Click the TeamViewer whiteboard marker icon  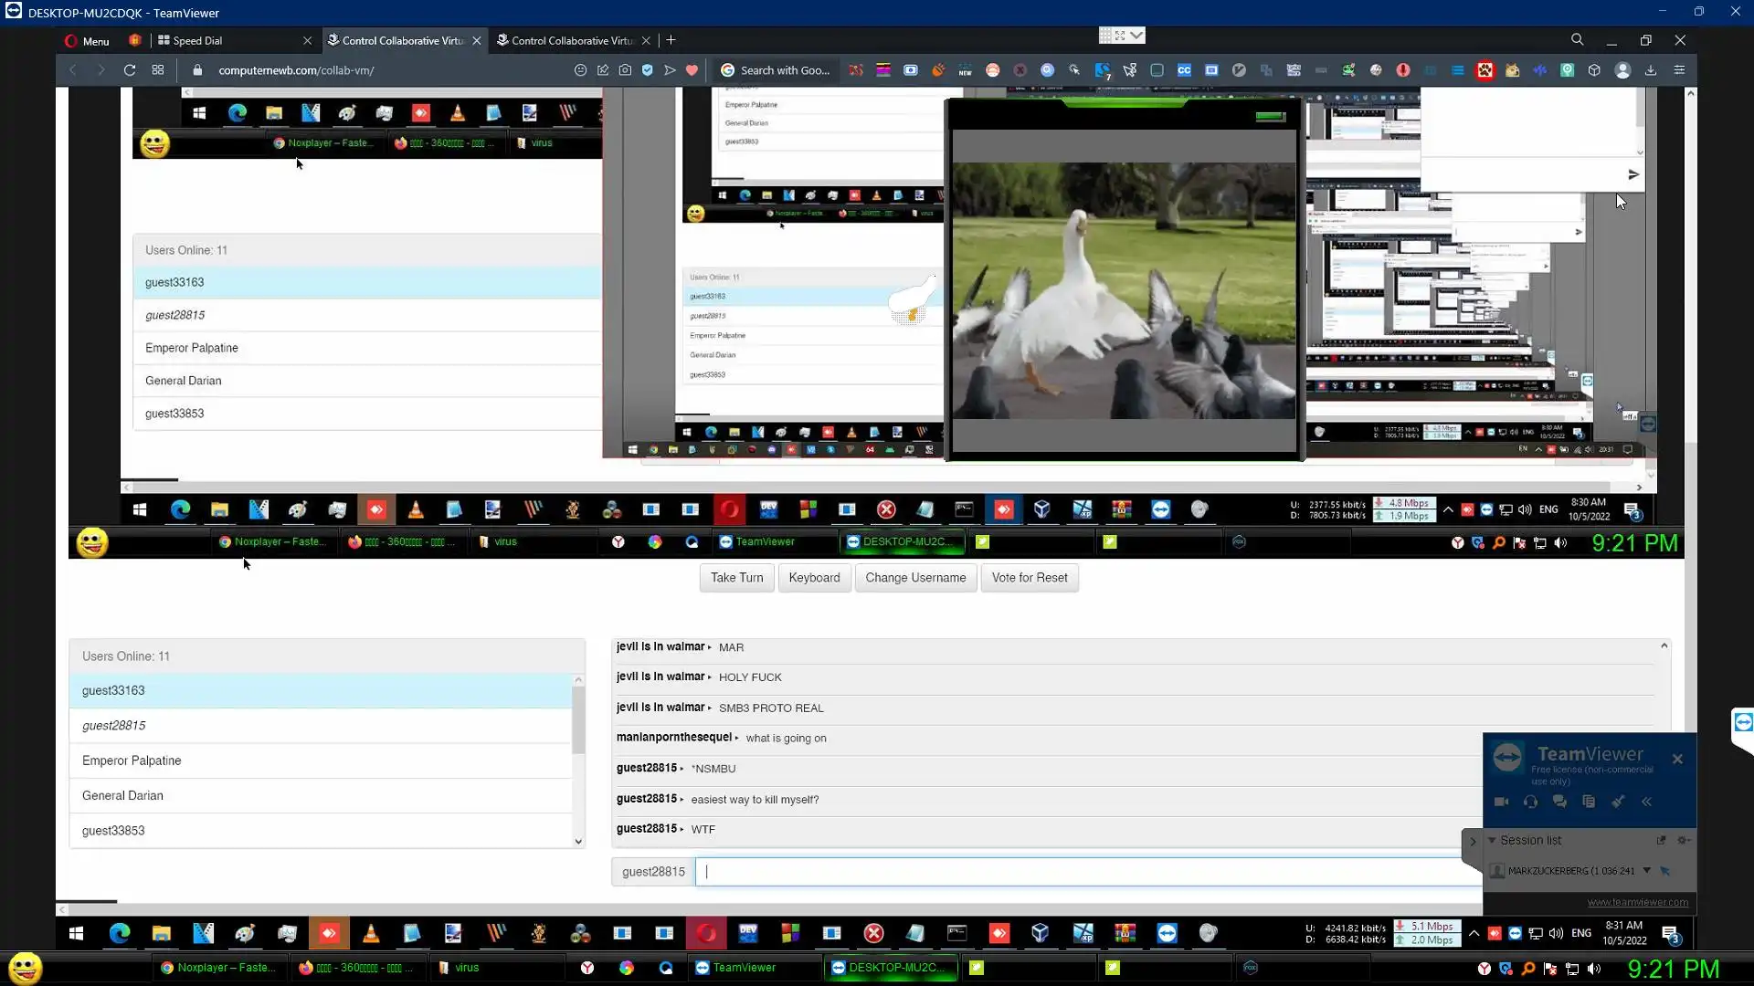(1618, 802)
